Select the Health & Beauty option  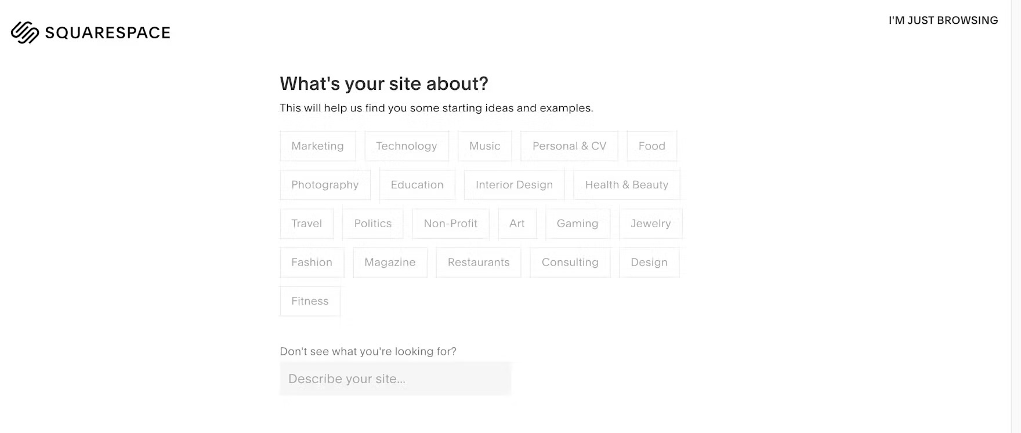tap(627, 185)
